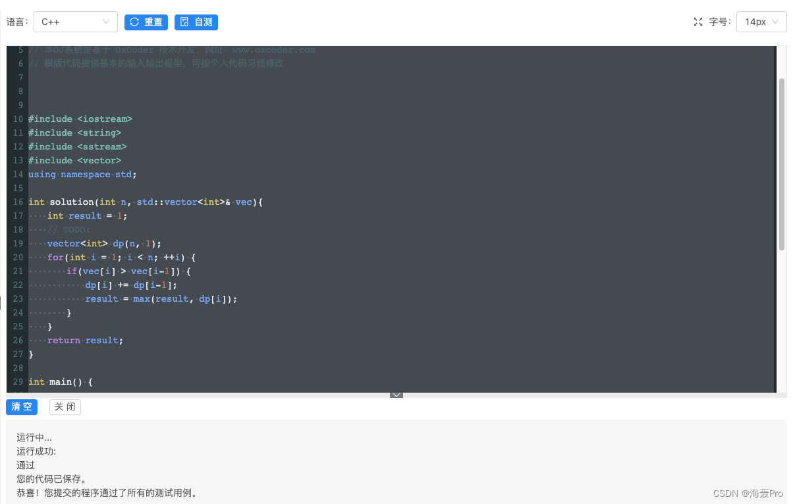Viewport: 793px width, 504px height.
Task: Click the 通过 result text
Action: coord(26,465)
